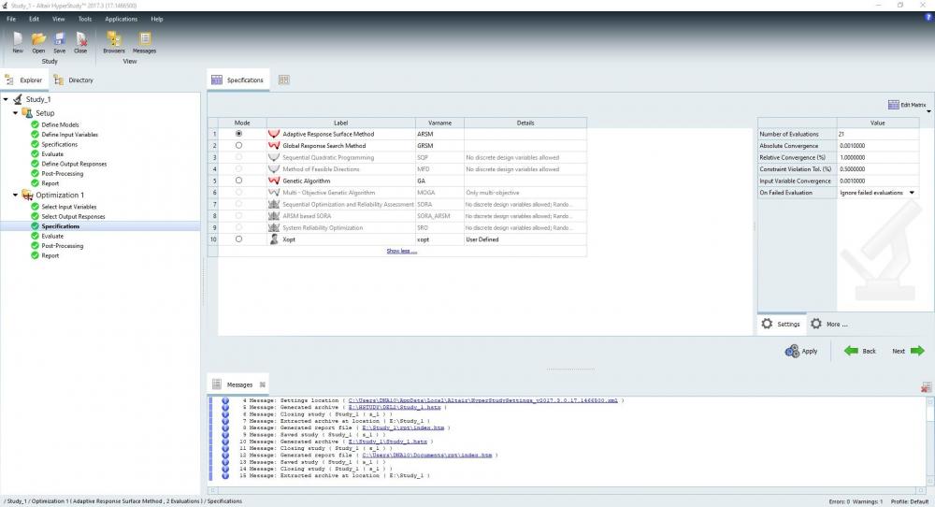The image size is (935, 507).
Task: Close the study via the Close toolbar icon
Action: (x=80, y=40)
